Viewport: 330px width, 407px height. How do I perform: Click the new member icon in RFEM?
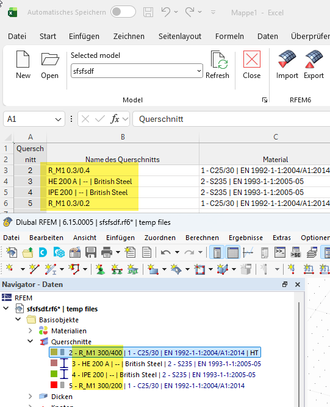(51, 269)
